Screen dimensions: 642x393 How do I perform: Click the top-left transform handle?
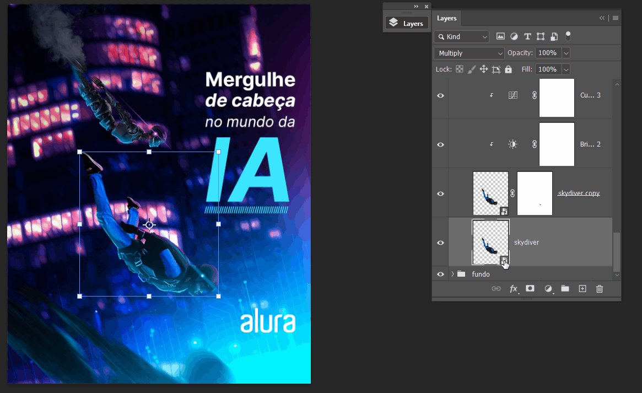(x=80, y=152)
